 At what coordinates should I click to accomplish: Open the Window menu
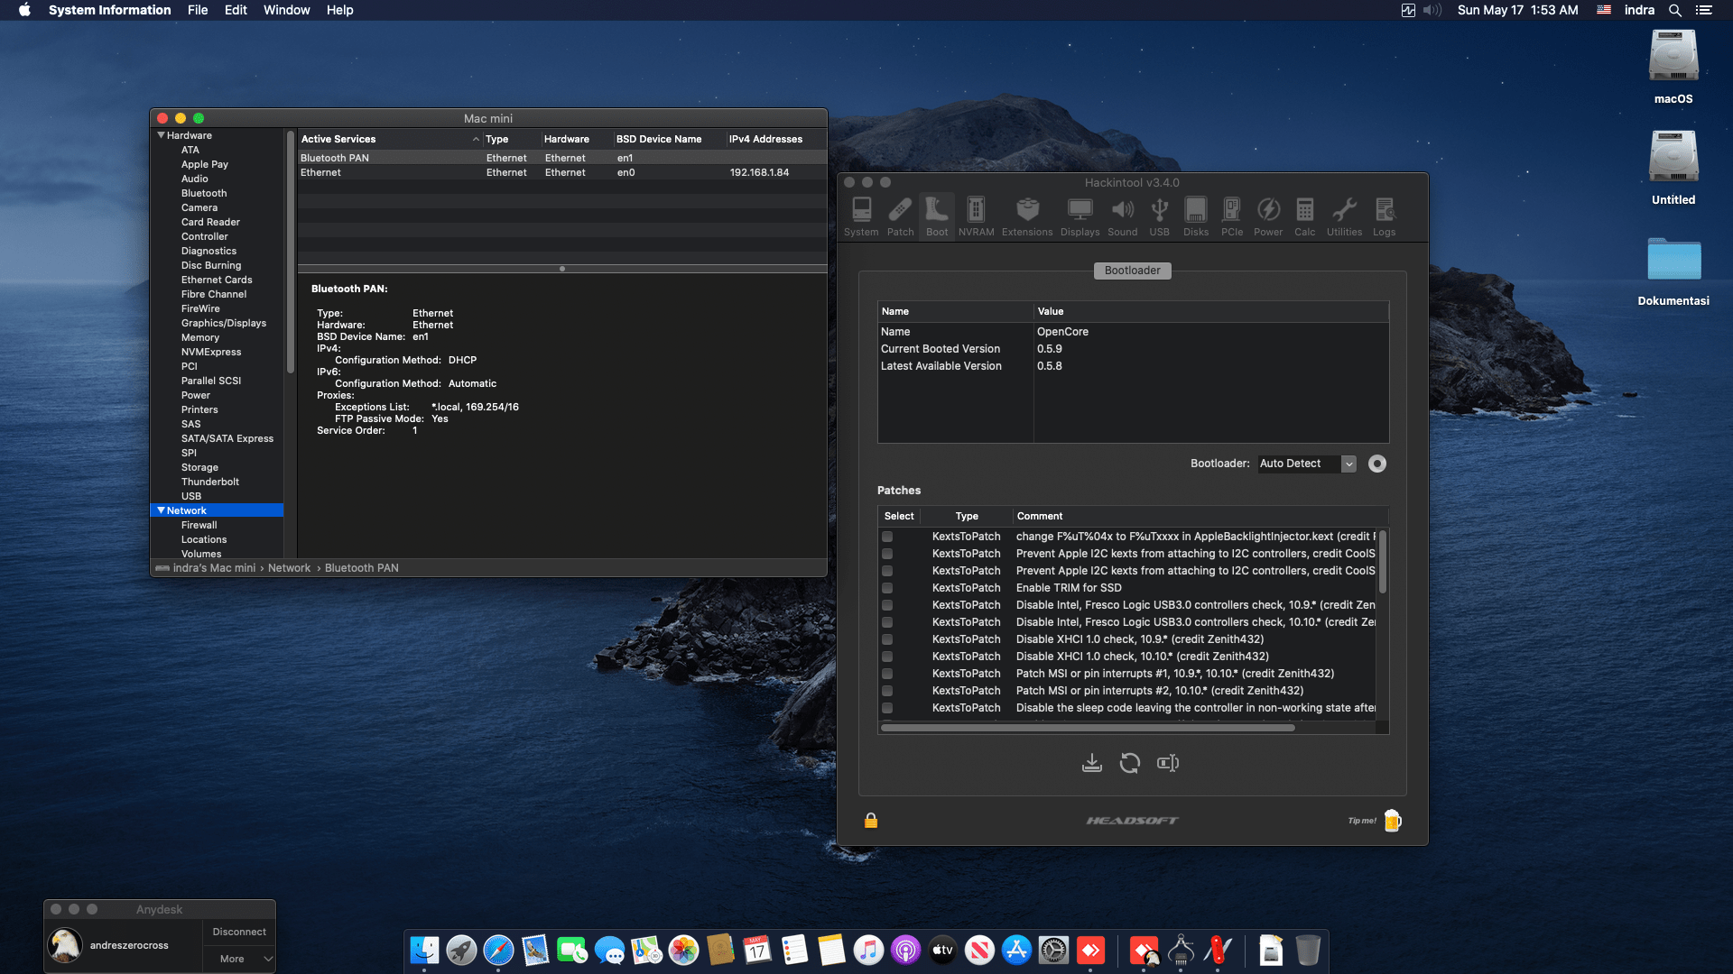coord(286,10)
